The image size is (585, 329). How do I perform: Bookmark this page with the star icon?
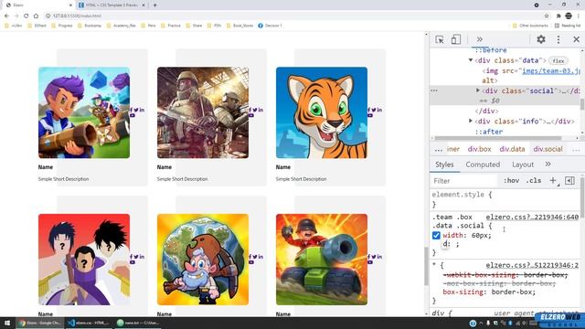pos(547,16)
